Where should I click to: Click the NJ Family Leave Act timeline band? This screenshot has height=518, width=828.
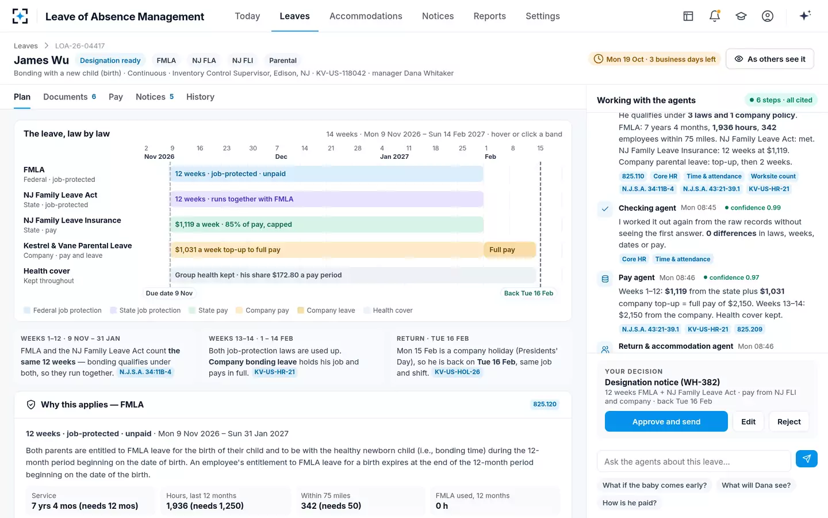[327, 199]
